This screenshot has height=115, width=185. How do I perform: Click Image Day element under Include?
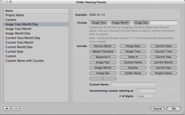tap(103, 73)
